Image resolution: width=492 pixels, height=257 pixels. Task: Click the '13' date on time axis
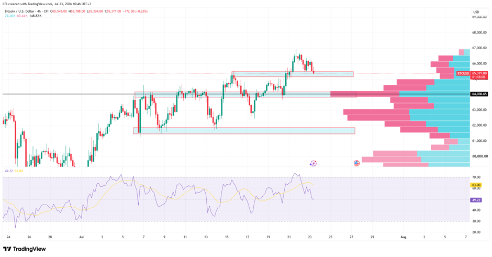point(206,237)
